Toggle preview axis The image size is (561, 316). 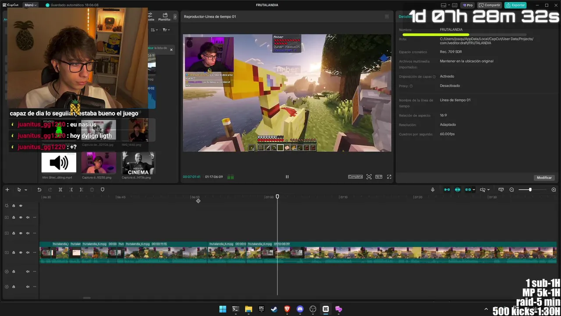pos(483,190)
